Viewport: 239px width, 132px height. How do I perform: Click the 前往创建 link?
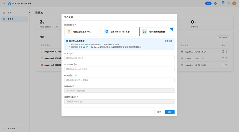point(168,41)
